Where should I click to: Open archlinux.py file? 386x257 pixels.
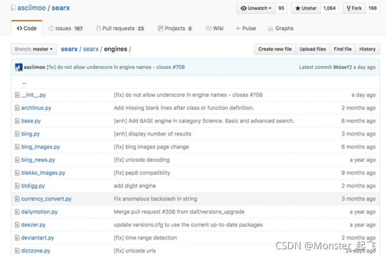(x=36, y=108)
